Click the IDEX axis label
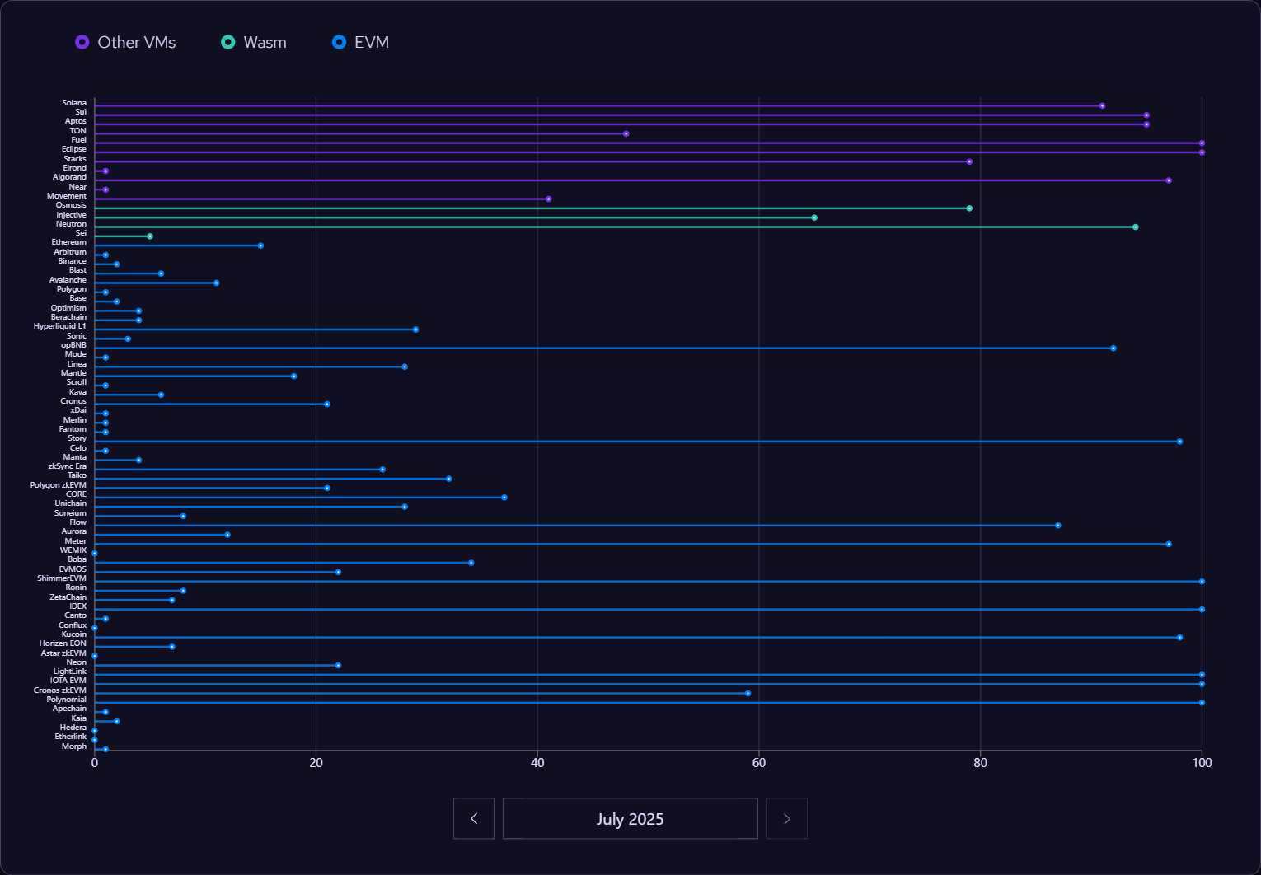The height and width of the screenshot is (875, 1261). pyautogui.click(x=78, y=606)
